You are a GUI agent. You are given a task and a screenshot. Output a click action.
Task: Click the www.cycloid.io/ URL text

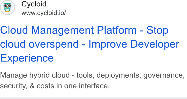coord(44,13)
